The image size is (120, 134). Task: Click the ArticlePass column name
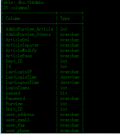coord(19,56)
